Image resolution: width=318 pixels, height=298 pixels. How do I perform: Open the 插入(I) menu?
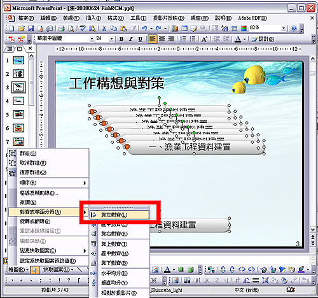pos(93,18)
